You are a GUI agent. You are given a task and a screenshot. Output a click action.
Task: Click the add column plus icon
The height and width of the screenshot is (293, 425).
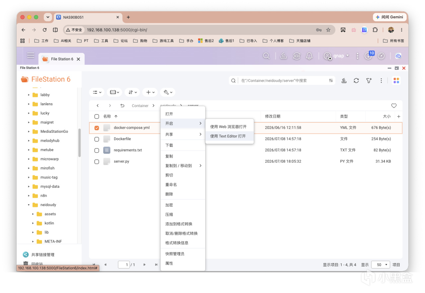pos(399,116)
